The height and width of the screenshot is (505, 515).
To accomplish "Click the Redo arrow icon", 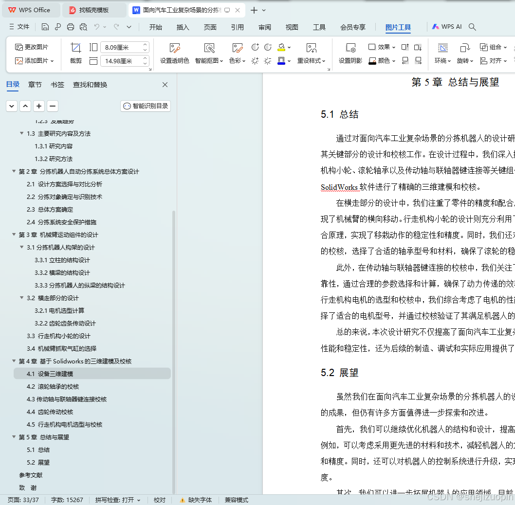I will pos(116,27).
